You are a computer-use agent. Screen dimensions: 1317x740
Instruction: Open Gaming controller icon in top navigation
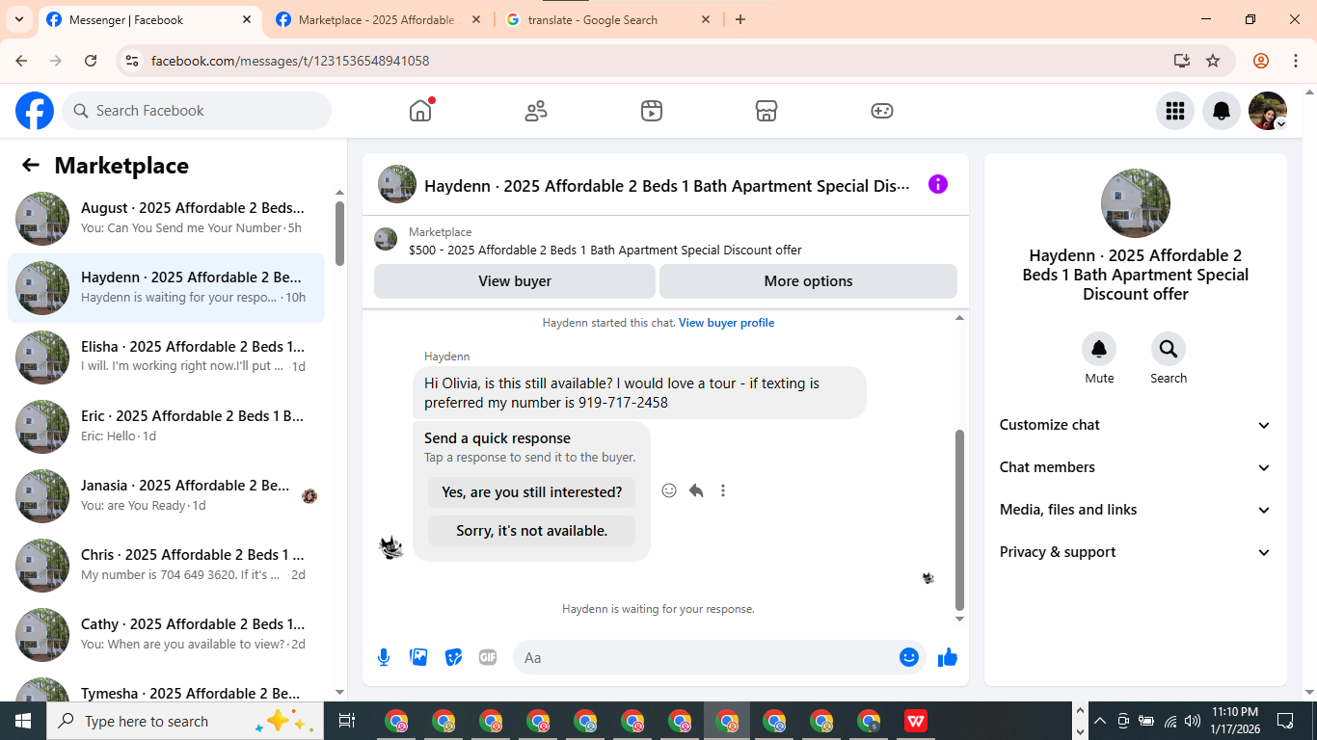click(882, 111)
